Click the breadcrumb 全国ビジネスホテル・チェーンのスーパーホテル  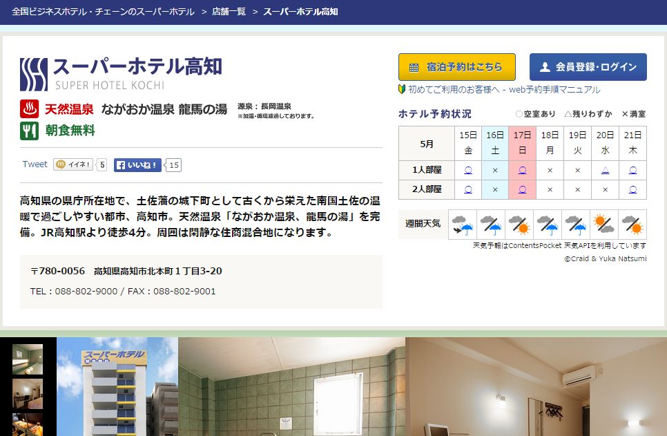tap(104, 12)
